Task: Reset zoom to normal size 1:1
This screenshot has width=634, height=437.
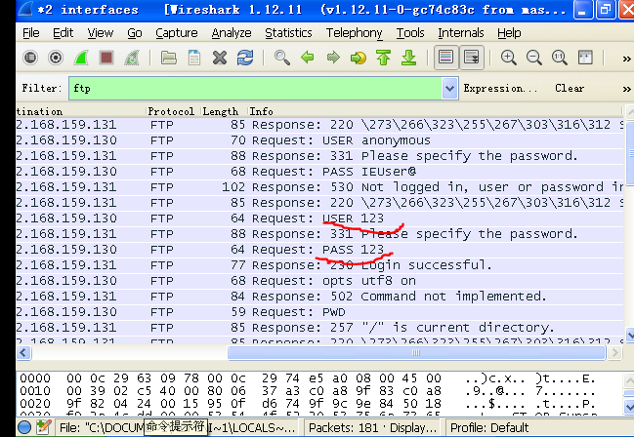Action: tap(559, 58)
